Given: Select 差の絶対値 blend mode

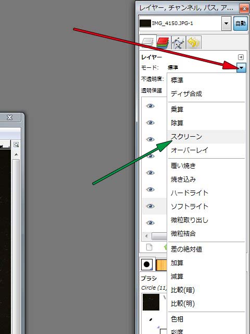Looking at the screenshot, I should tap(206, 249).
